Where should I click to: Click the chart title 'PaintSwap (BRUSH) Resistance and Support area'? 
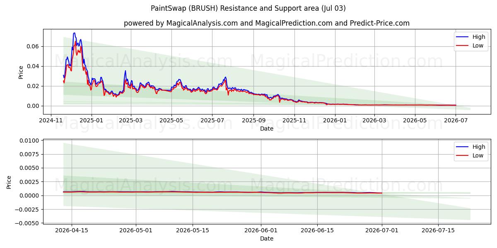tap(248, 8)
